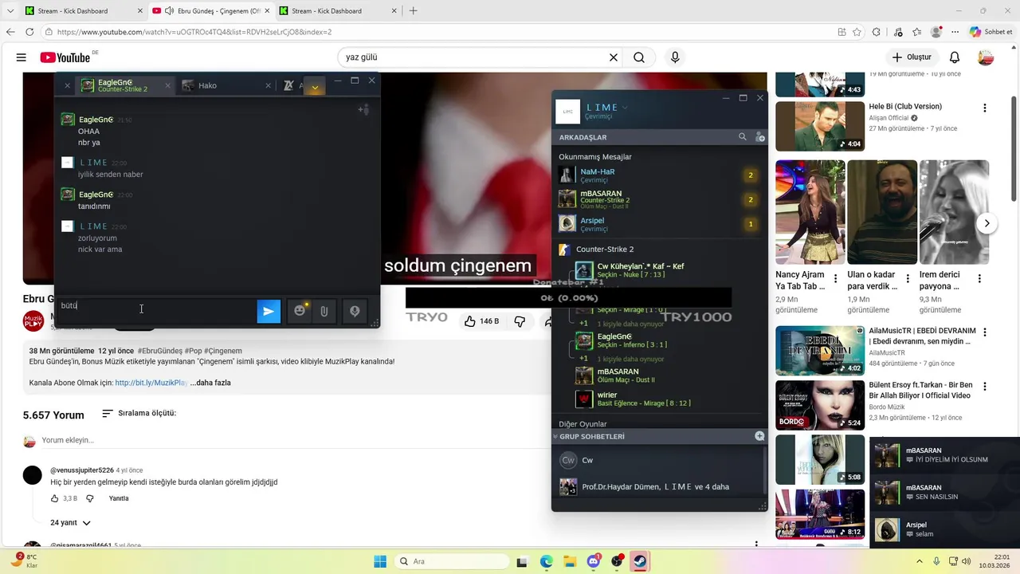This screenshot has height=574, width=1020.
Task: Clear the YouTube search text
Action: tap(614, 57)
